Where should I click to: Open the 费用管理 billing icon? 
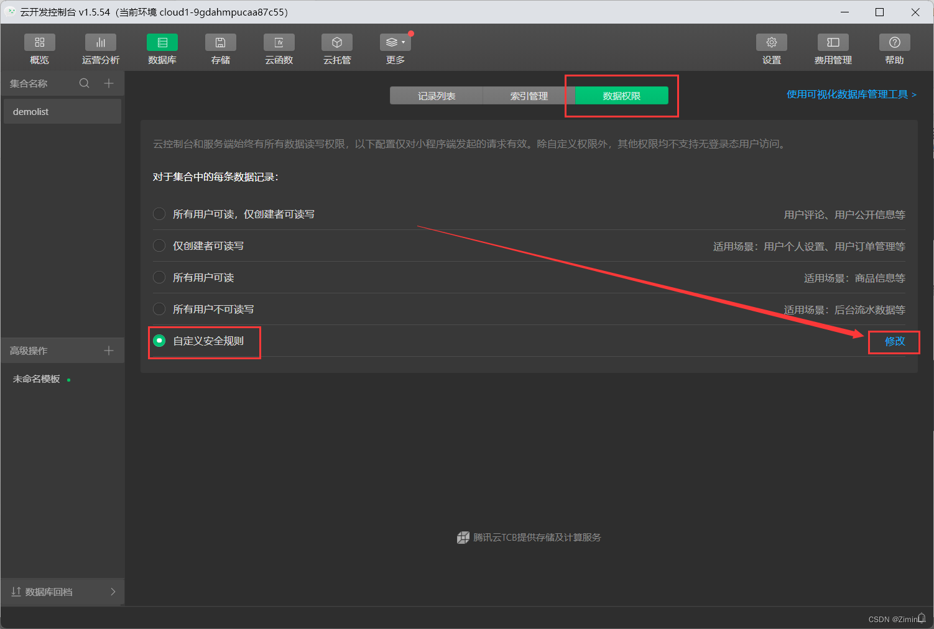(833, 42)
